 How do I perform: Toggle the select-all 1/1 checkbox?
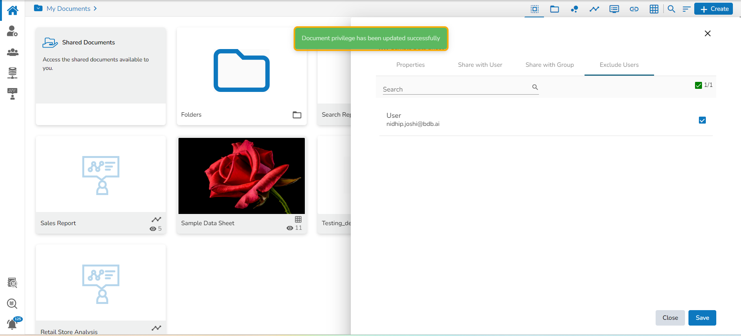point(698,85)
